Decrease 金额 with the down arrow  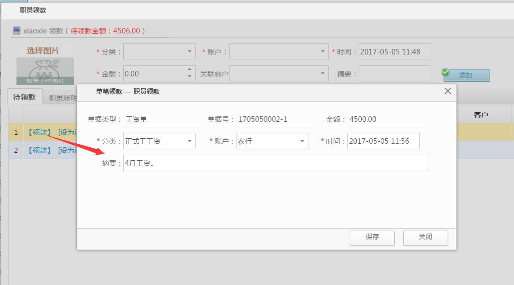pyautogui.click(x=190, y=76)
